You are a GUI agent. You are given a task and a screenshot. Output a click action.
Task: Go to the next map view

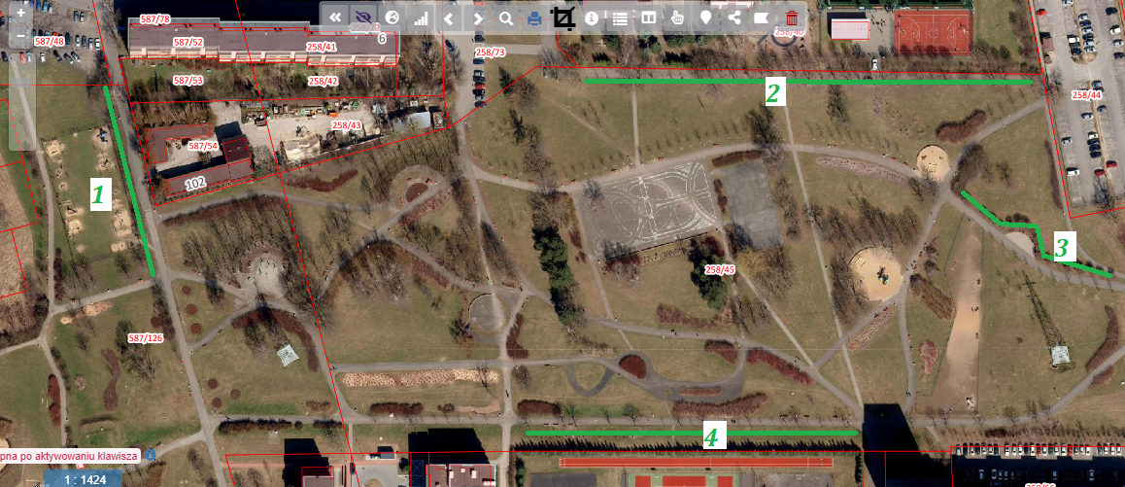tap(478, 17)
